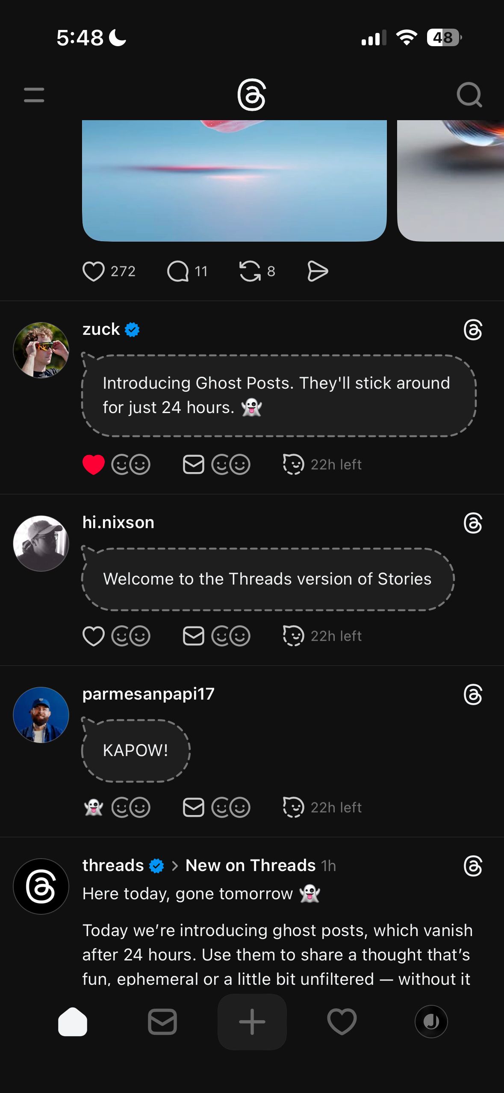
Task: Like hi.nixson's Stories ghost post
Action: pos(94,636)
